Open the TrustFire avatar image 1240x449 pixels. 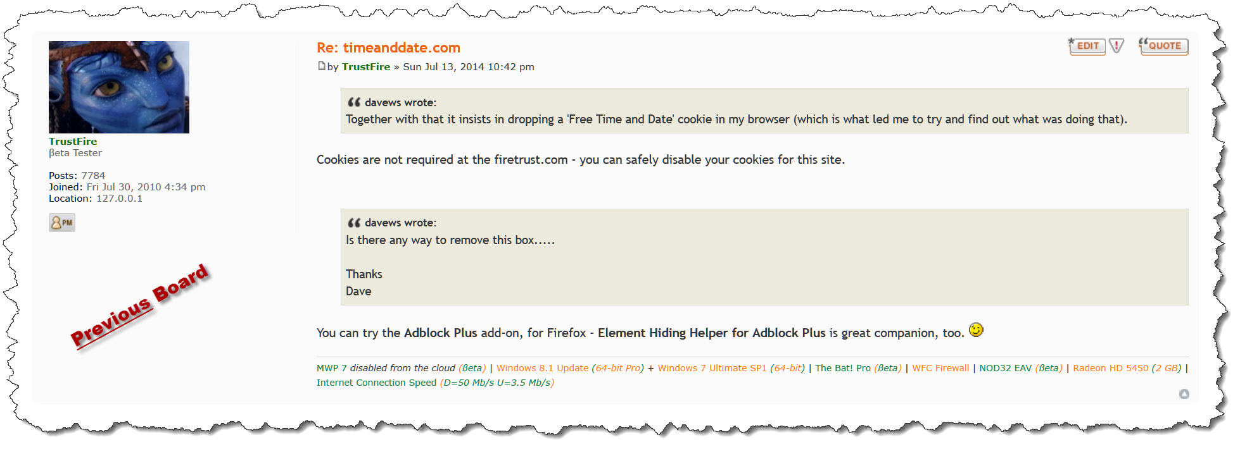click(x=119, y=87)
